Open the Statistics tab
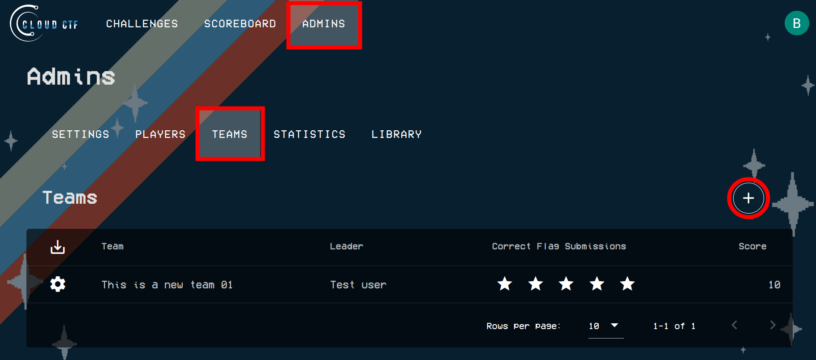The width and height of the screenshot is (816, 360). 309,134
